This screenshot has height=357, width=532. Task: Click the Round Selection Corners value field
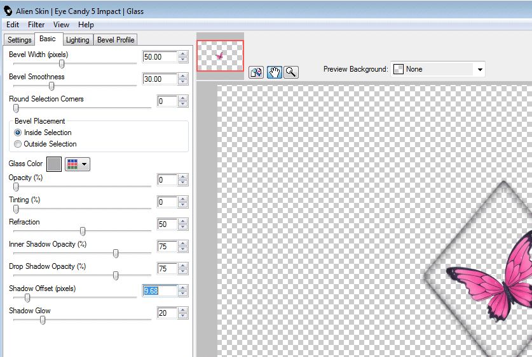pos(167,101)
